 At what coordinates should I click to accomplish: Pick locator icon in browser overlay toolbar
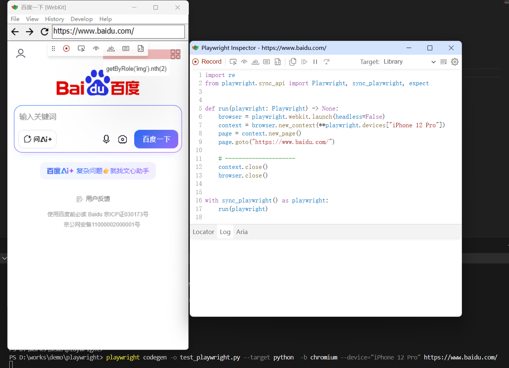(81, 48)
